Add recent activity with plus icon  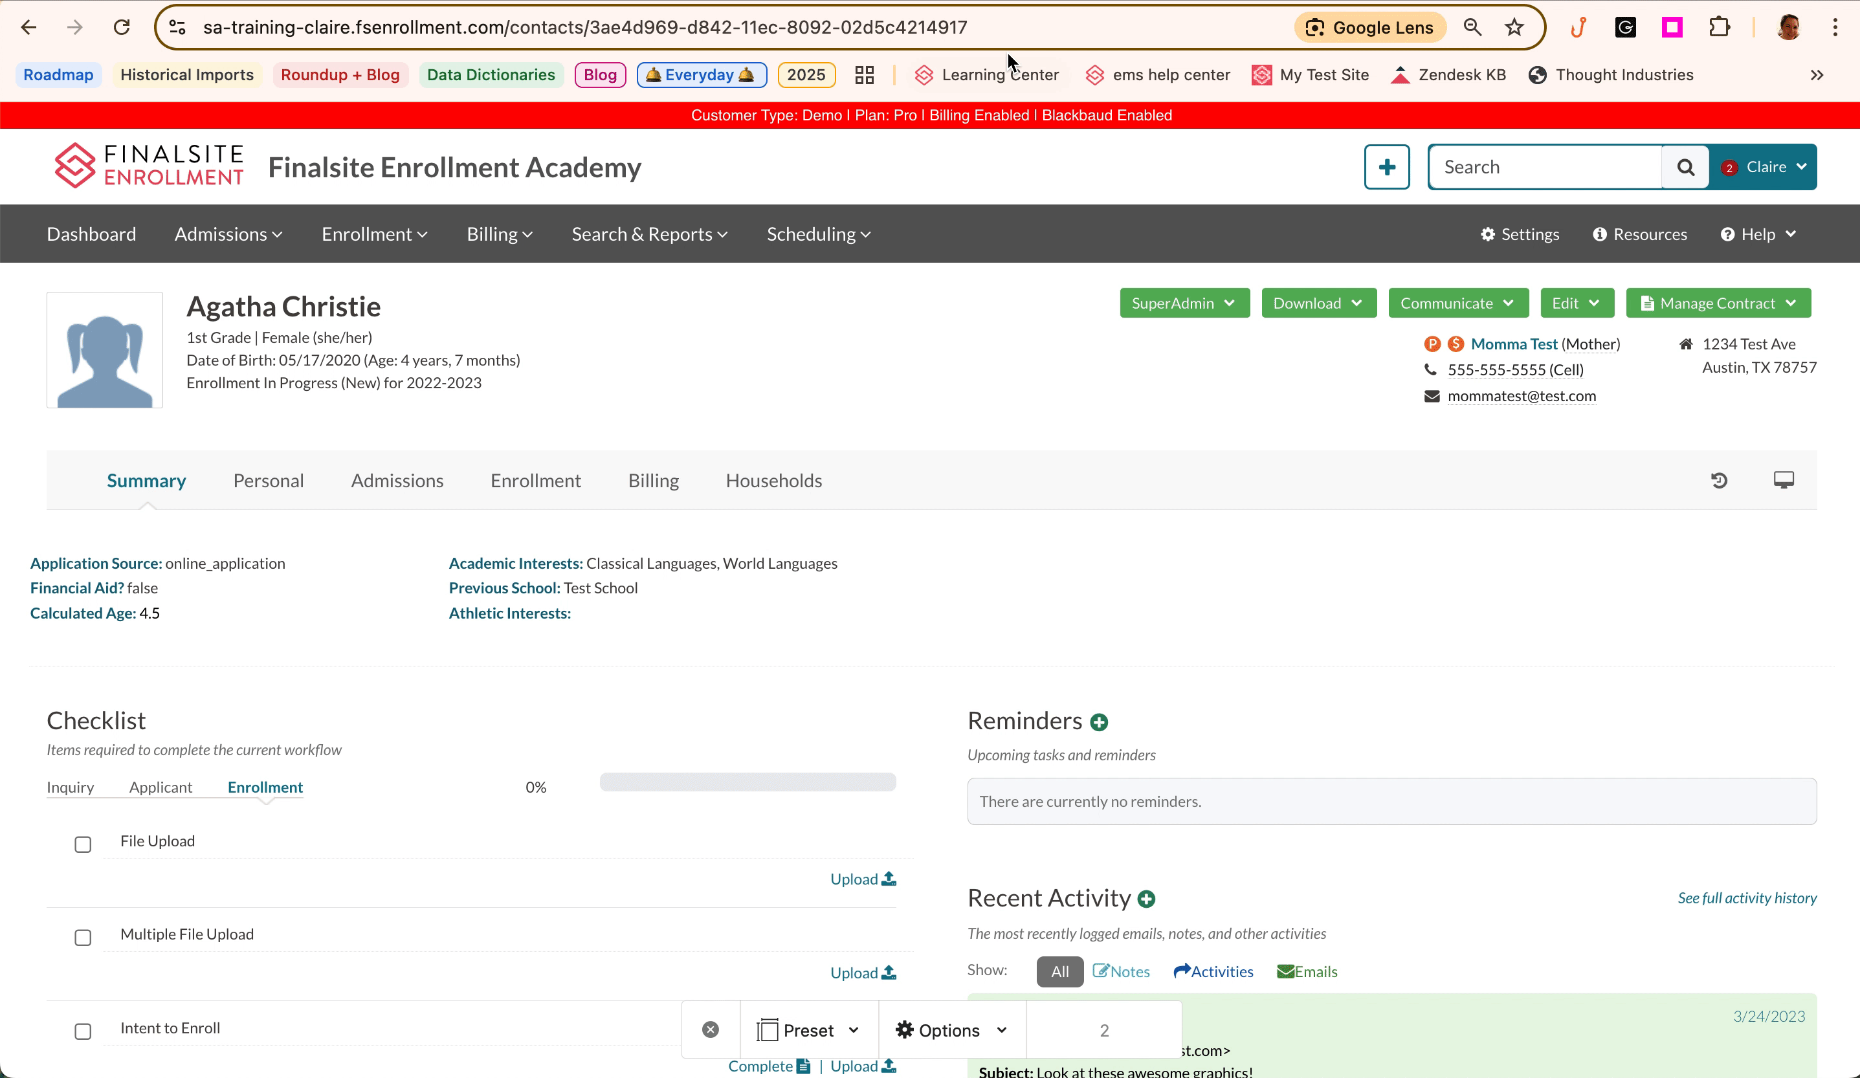1146,899
